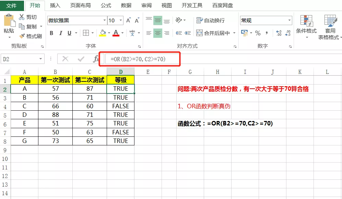Apply the red font color
The height and width of the screenshot is (199, 342).
click(x=116, y=33)
